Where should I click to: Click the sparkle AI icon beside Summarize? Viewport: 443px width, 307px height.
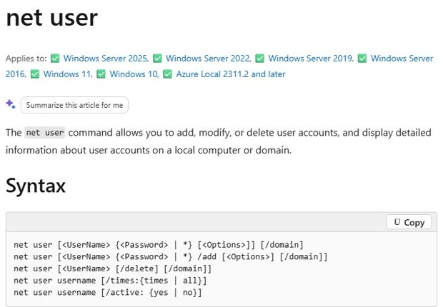pos(11,104)
